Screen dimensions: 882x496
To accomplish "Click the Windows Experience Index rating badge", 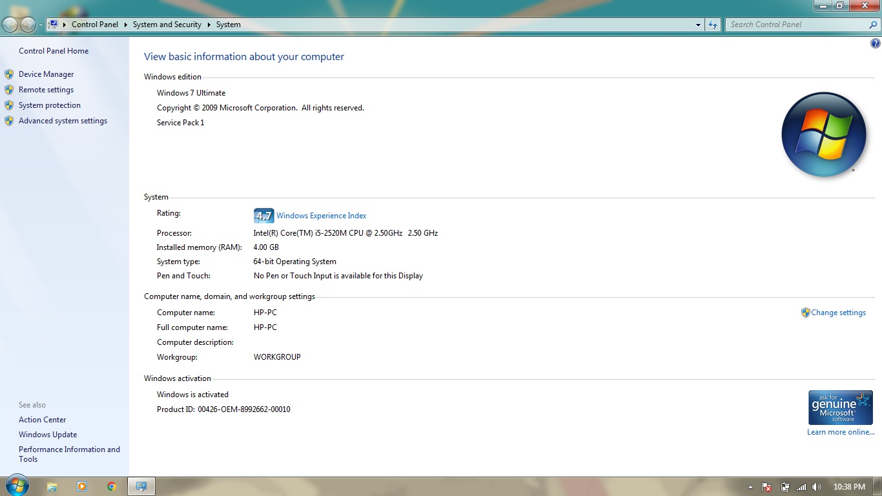I will pos(263,216).
